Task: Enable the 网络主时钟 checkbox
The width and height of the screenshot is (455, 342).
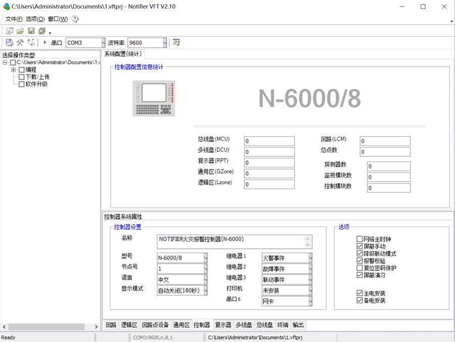Action: coord(359,239)
